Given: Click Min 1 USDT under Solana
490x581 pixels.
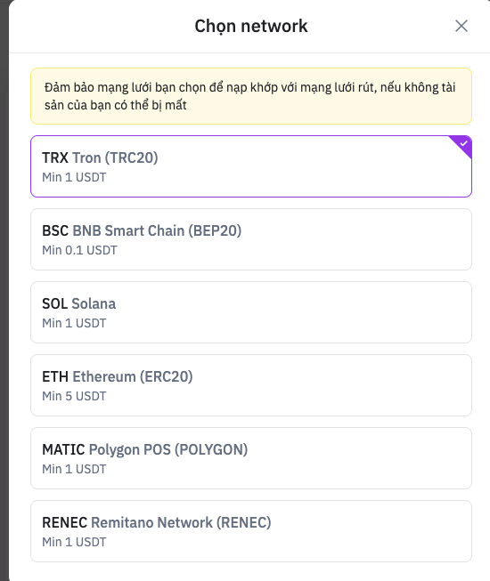Looking at the screenshot, I should pos(74,324).
